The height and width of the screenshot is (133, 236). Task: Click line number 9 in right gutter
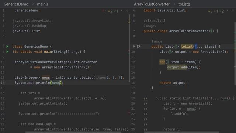coord(134,47)
